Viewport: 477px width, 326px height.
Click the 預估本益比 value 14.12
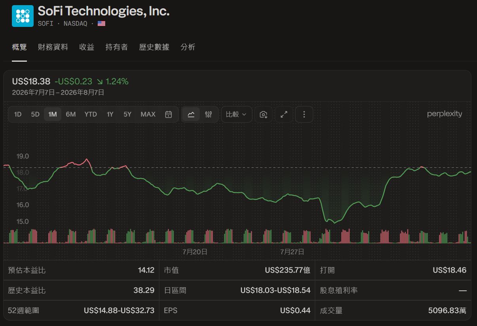click(x=146, y=270)
